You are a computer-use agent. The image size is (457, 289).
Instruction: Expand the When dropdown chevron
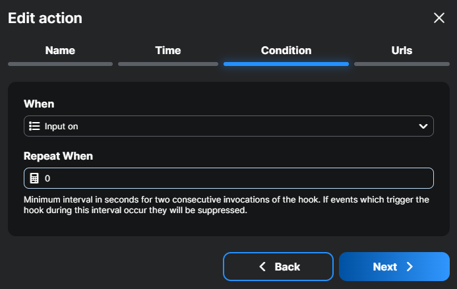click(423, 126)
